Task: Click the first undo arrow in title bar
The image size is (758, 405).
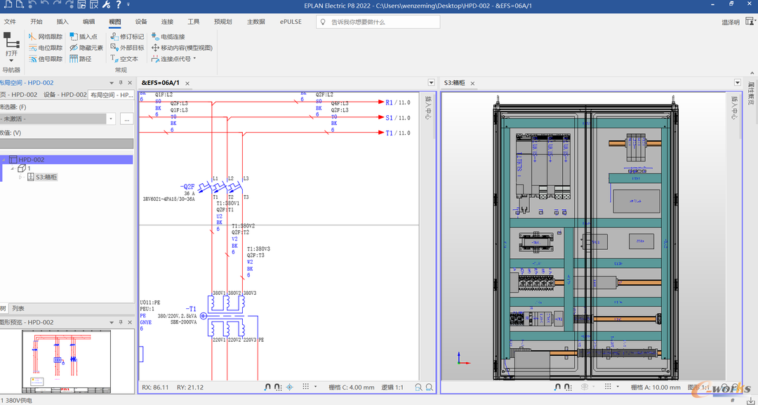Action: pos(32,5)
